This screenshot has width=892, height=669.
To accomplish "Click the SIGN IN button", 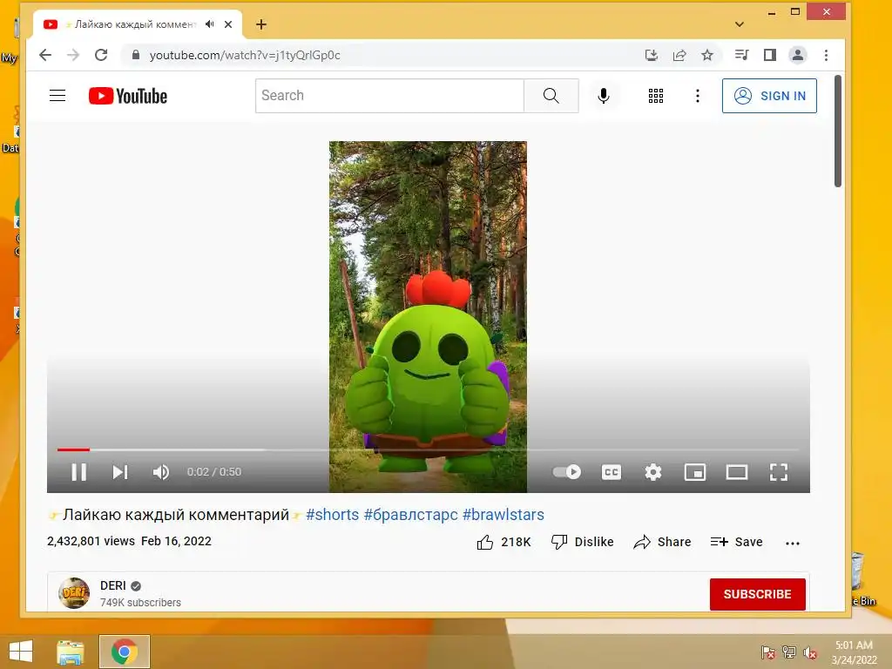I will coord(769,96).
